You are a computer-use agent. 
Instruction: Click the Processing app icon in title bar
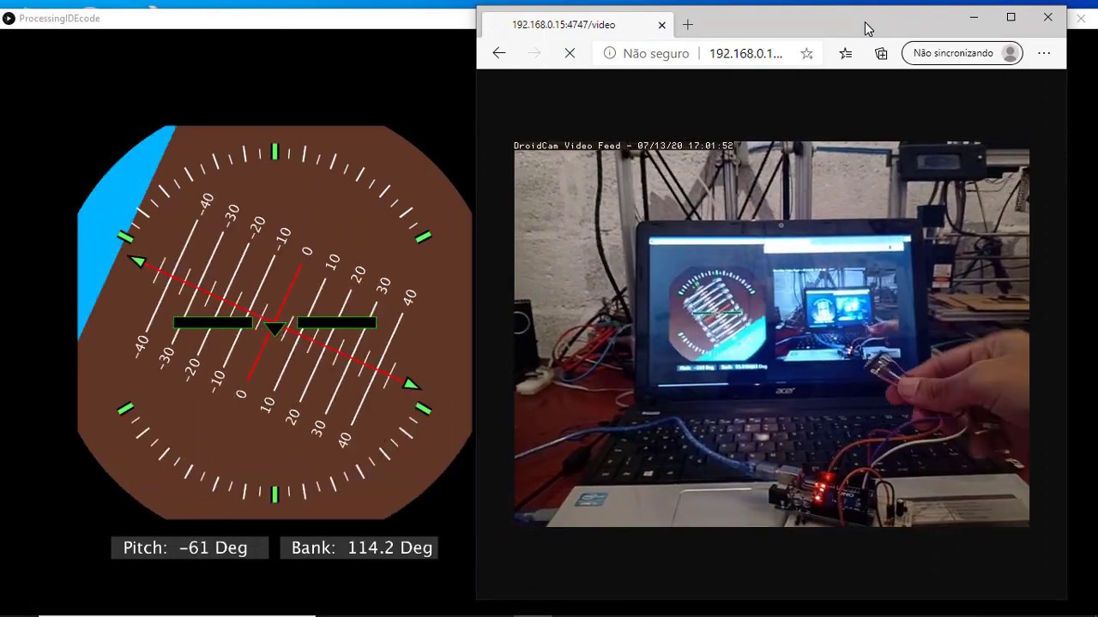(9, 18)
